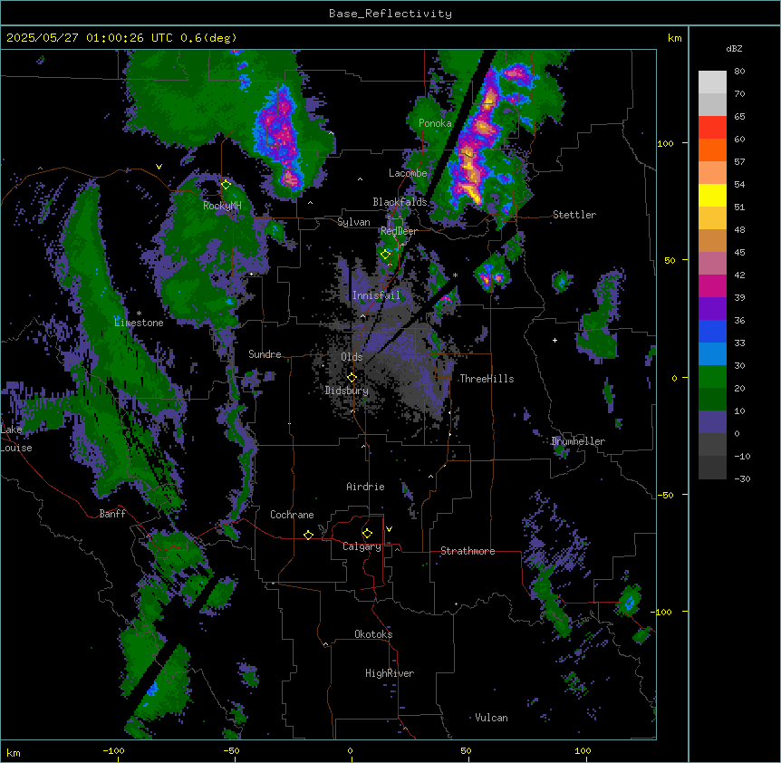Click the Drumheller city label

pos(578,441)
